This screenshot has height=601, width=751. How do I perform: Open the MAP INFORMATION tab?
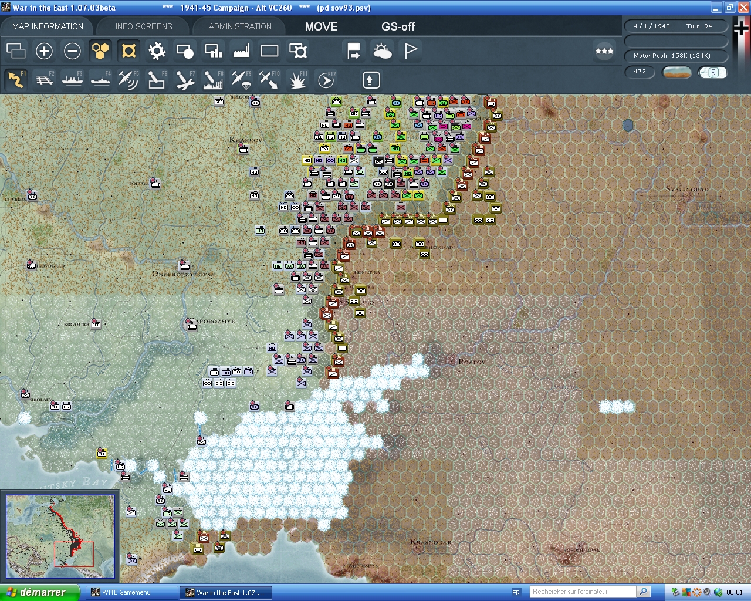[48, 26]
